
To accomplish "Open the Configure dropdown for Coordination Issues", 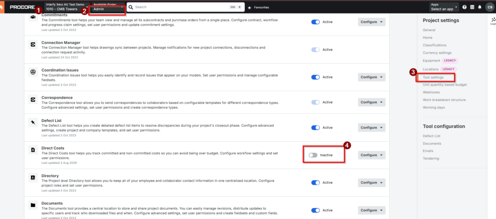I will coord(372,77).
